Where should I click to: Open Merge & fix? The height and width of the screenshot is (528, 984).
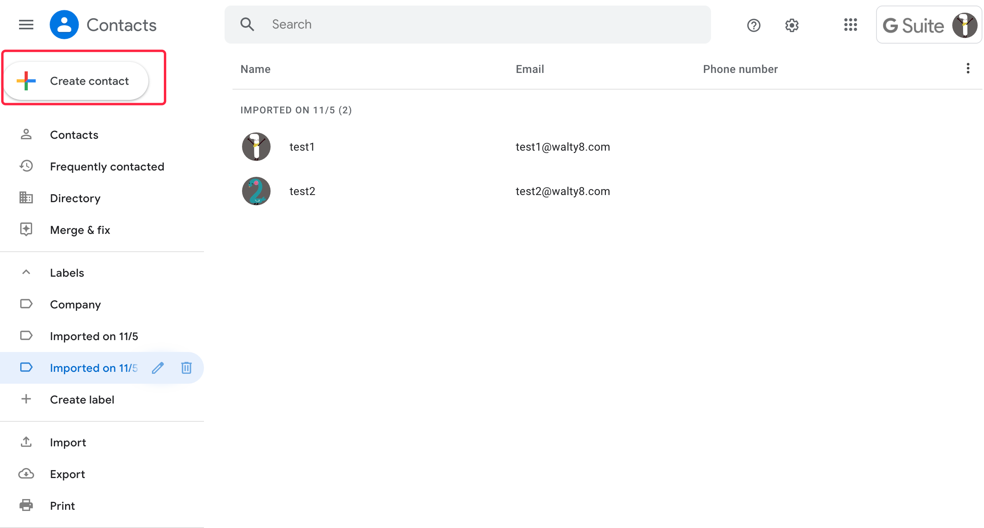pos(80,230)
